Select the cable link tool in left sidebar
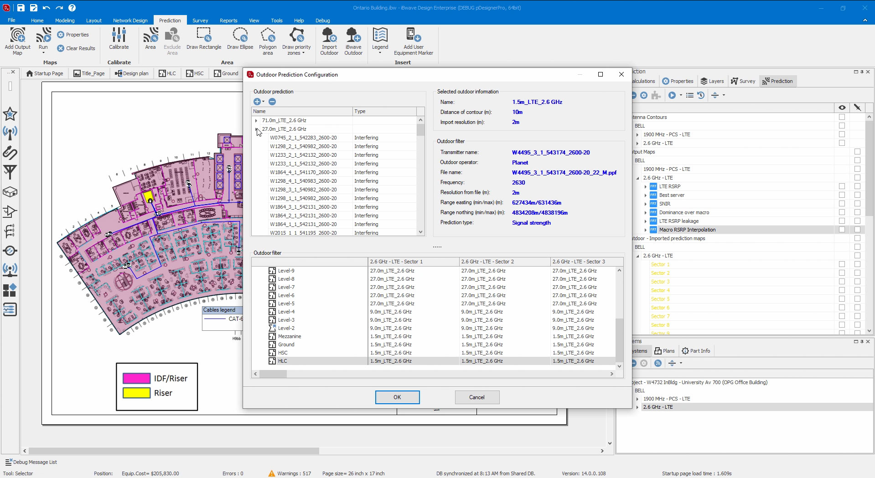875x478 pixels. [10, 153]
